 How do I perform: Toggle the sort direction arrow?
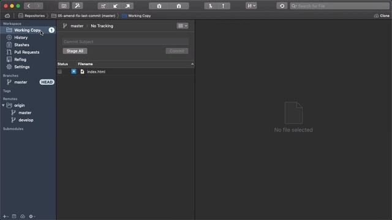click(x=192, y=64)
